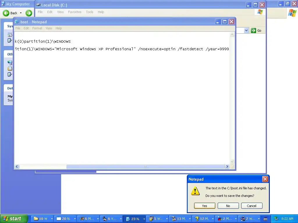Cancel the Notepad save prompt
The height and width of the screenshot is (223, 298).
(x=252, y=206)
